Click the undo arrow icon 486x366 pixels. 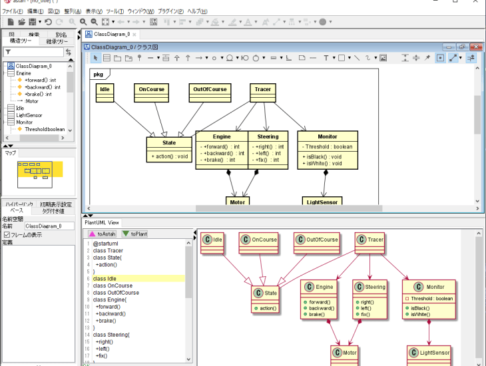pyautogui.click(x=49, y=22)
